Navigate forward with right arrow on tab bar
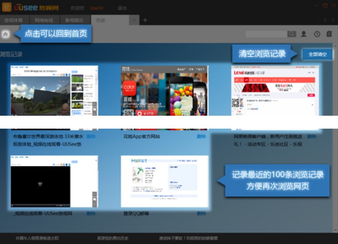The height and width of the screenshot is (244, 338). (x=333, y=20)
